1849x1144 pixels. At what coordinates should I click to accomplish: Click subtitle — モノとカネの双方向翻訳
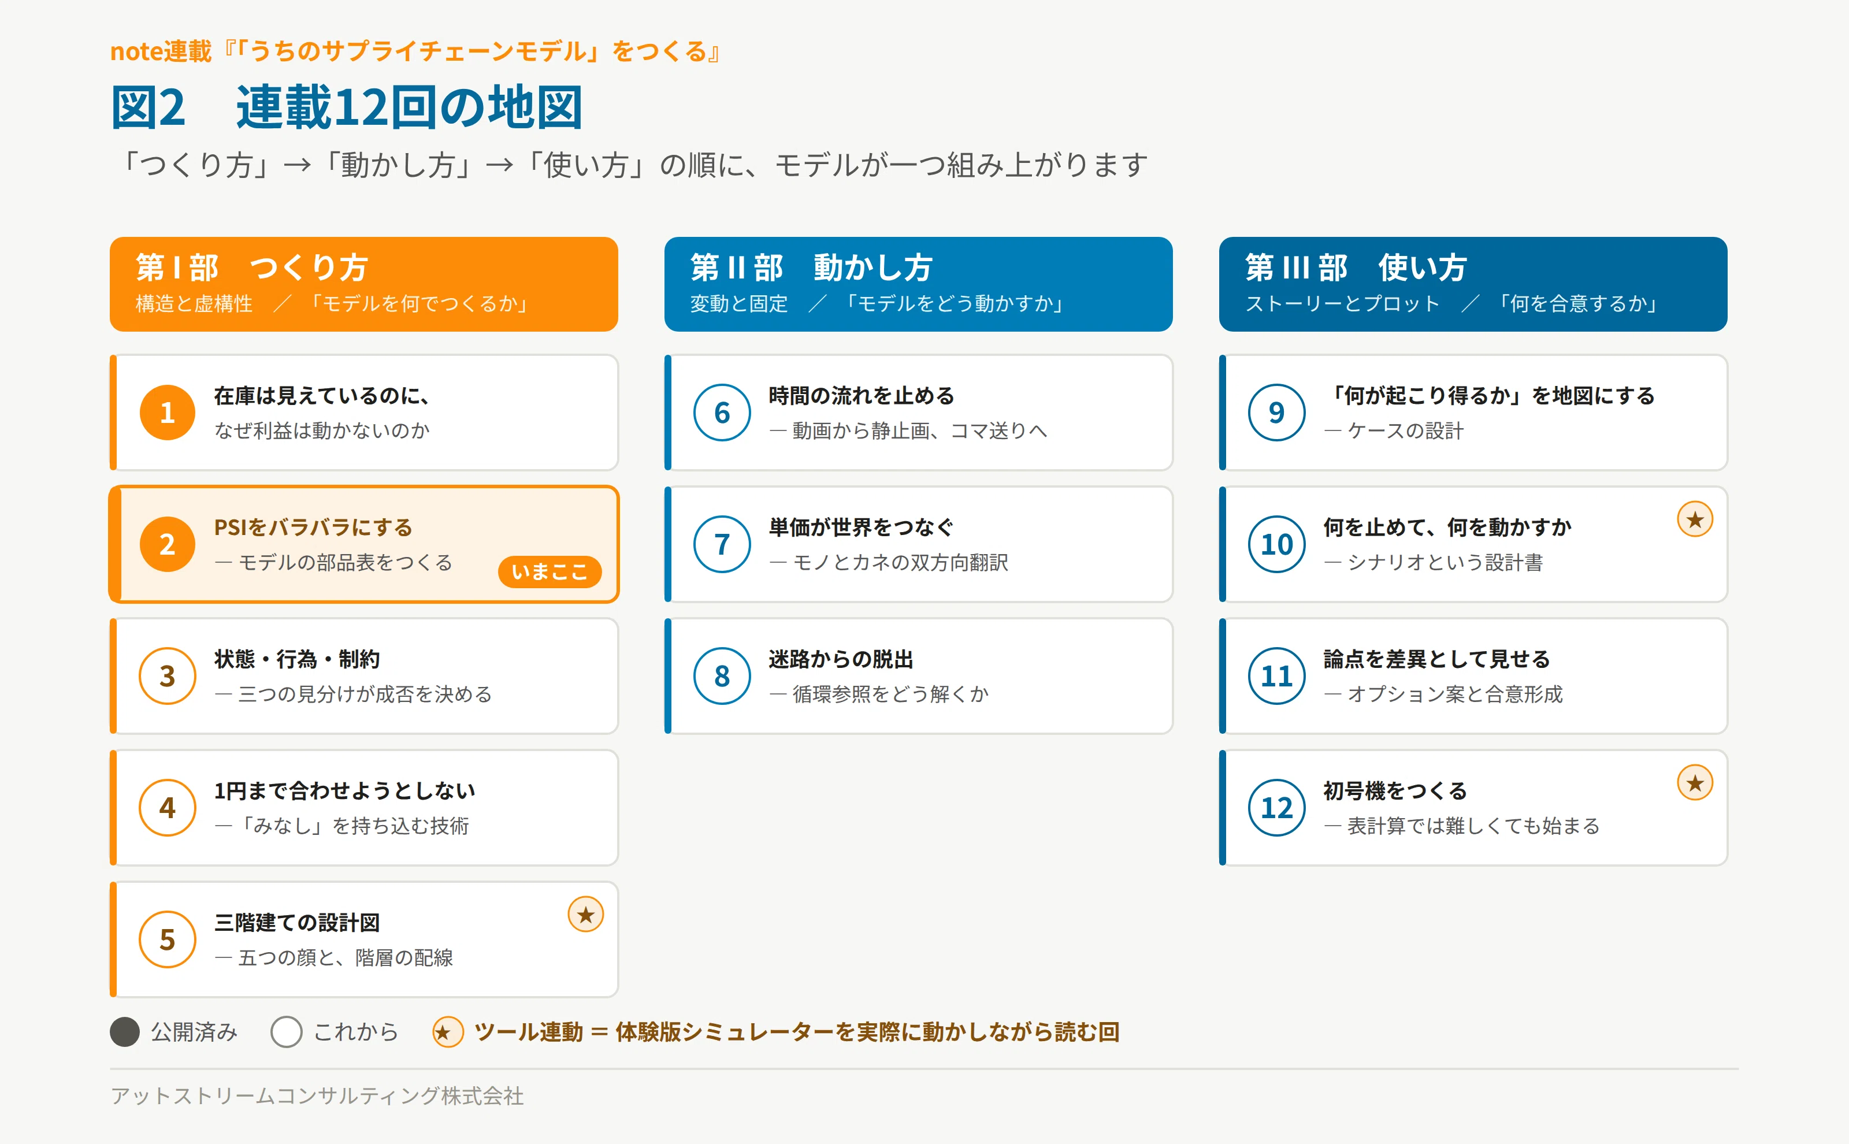pos(888,562)
